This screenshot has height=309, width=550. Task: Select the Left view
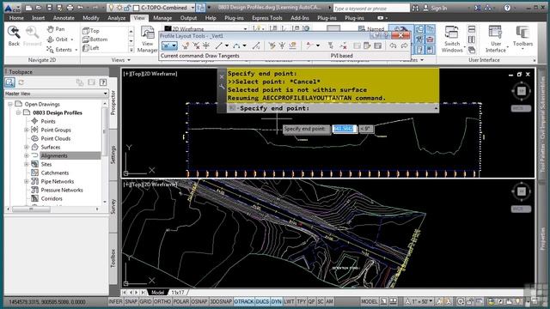tap(91, 48)
